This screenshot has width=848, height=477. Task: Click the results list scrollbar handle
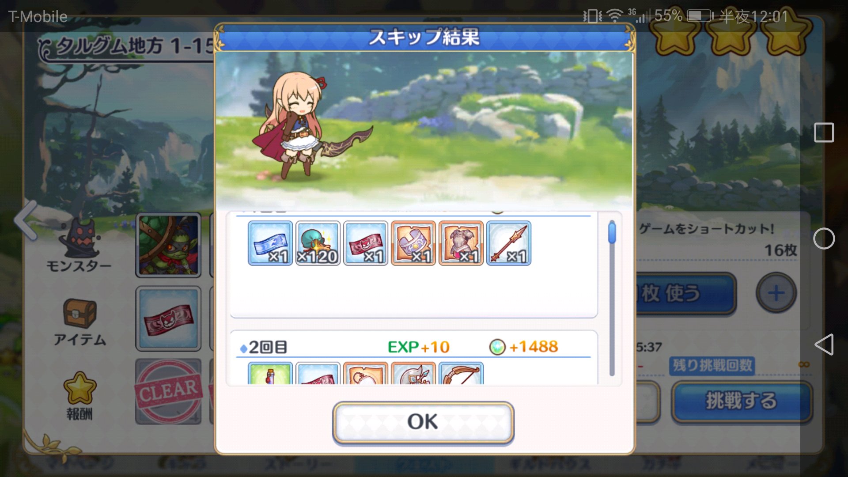612,232
